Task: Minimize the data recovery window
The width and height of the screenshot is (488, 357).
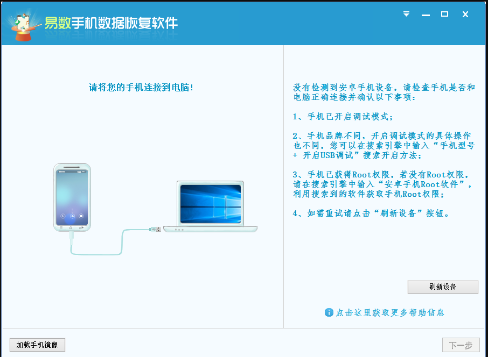Action: [426, 15]
